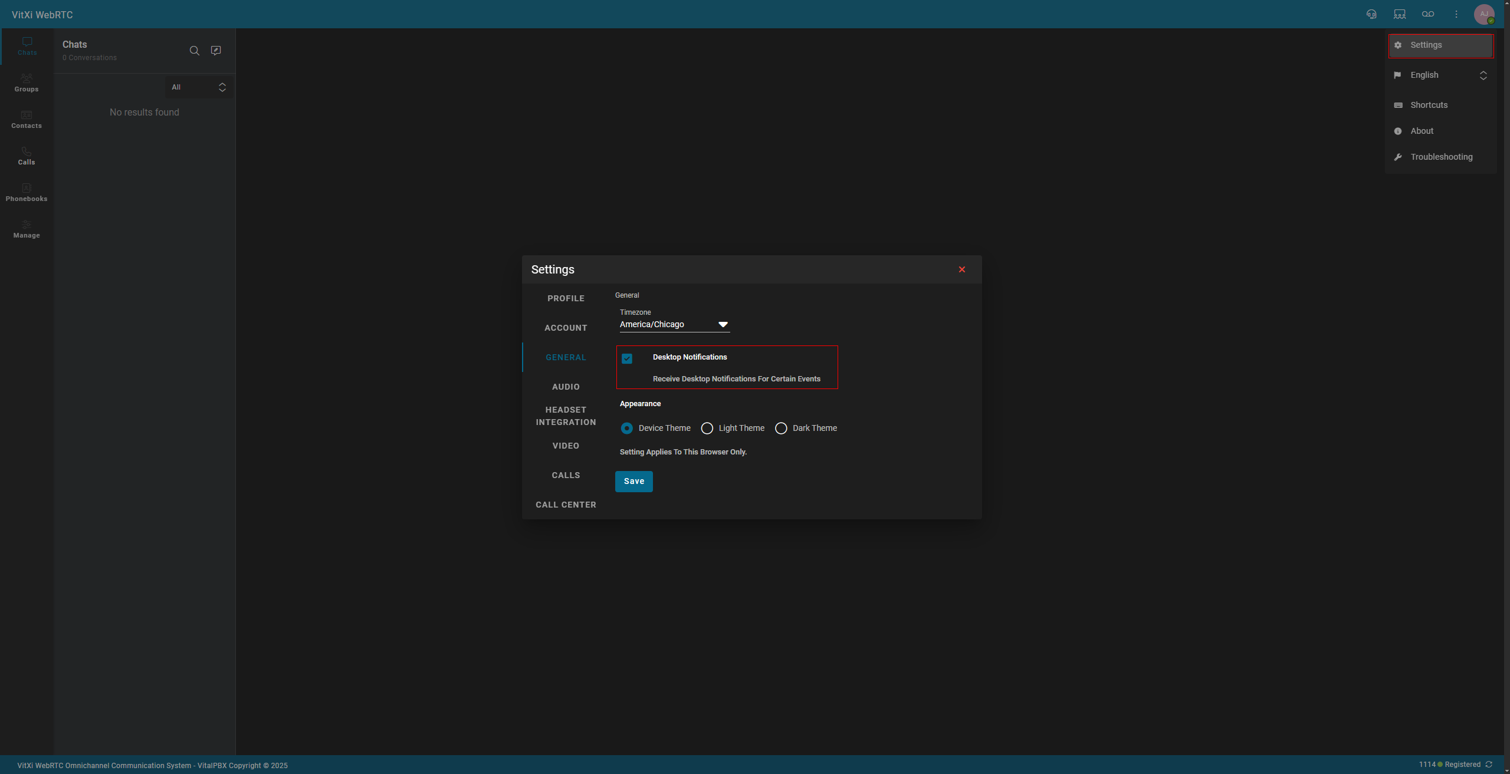Open Troubleshooting from the menu
Screen dimensions: 1510x774
1441,157
